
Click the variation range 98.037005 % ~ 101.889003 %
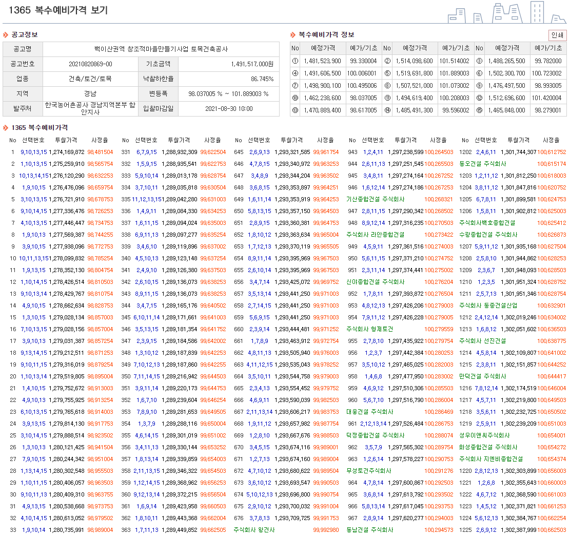229,94
